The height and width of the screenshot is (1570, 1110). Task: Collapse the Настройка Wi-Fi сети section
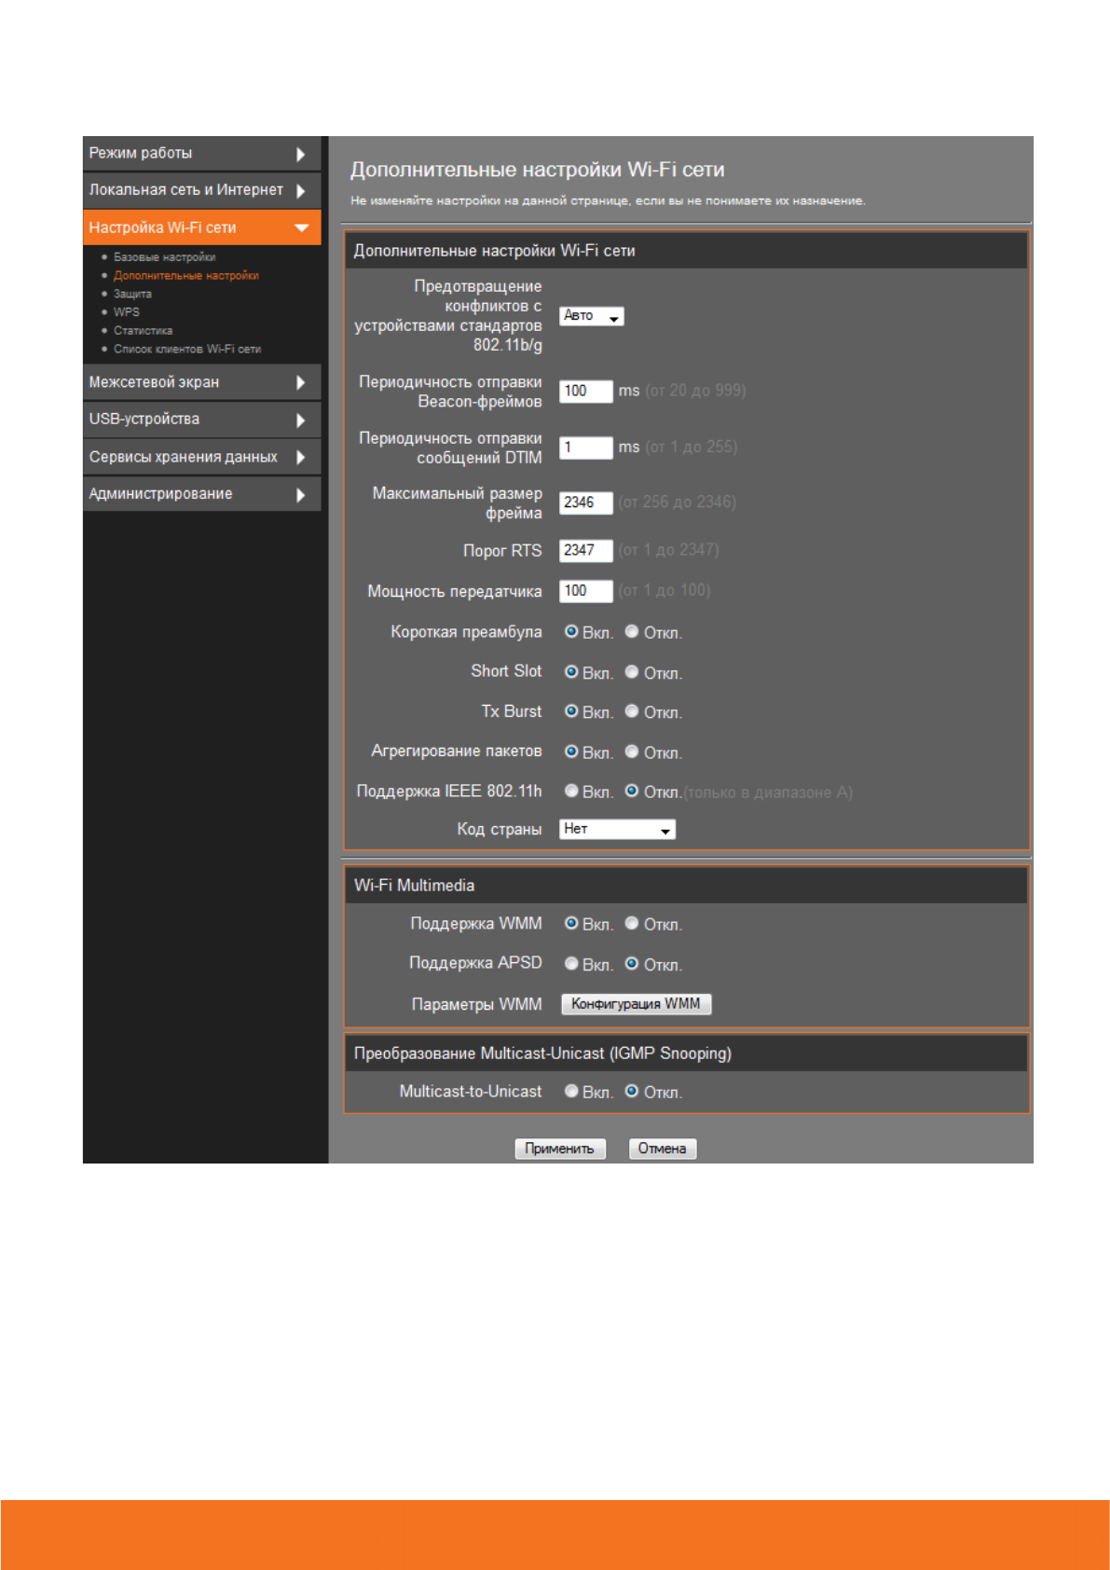pyautogui.click(x=301, y=227)
